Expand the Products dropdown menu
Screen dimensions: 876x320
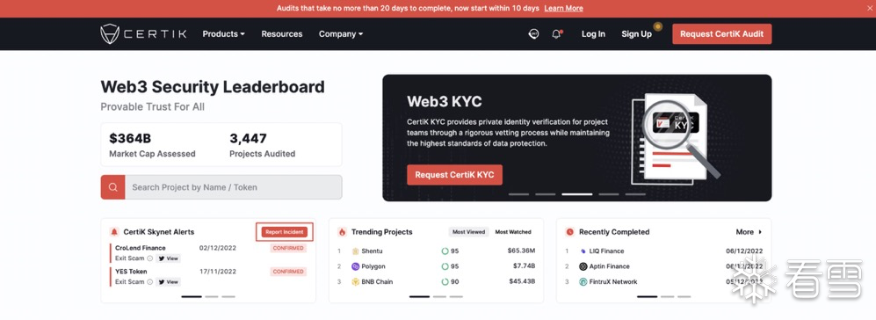click(223, 34)
